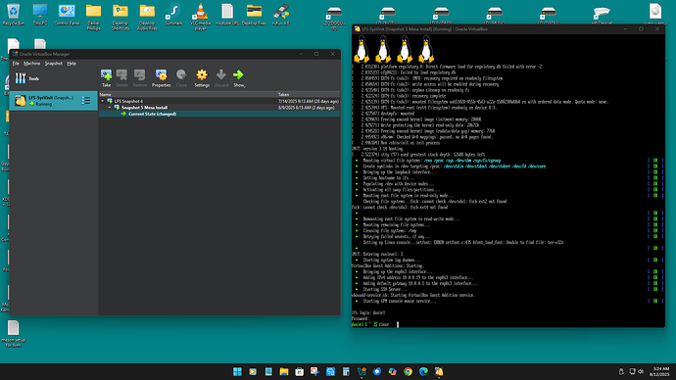Click the 7/14/2025 taken date cell
Screen dimensions: 676x380
pyautogui.click(x=309, y=101)
